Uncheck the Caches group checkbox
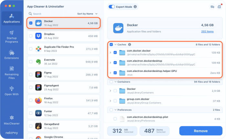226x139 pixels. (x=111, y=44)
